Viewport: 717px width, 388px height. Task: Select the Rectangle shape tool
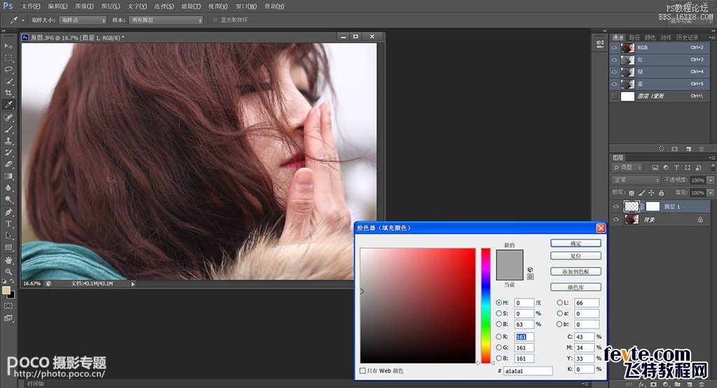[8, 247]
